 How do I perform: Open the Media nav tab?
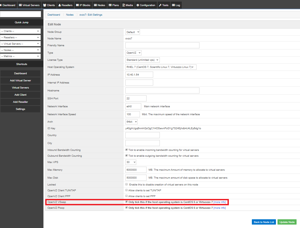(x=128, y=5)
